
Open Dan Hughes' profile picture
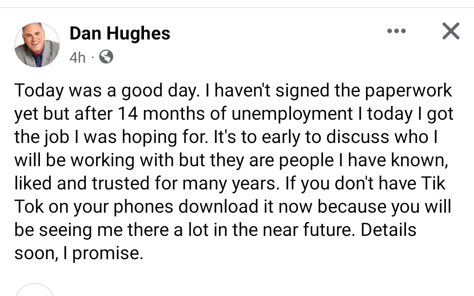[x=37, y=45]
